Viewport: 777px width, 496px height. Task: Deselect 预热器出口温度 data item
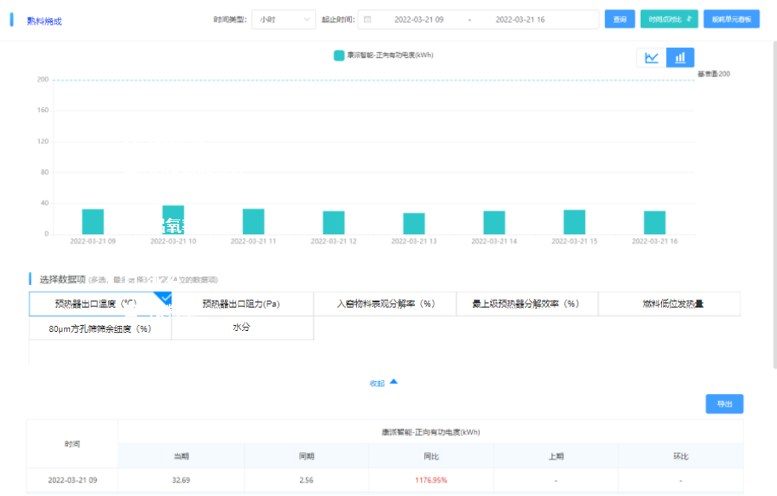(100, 304)
